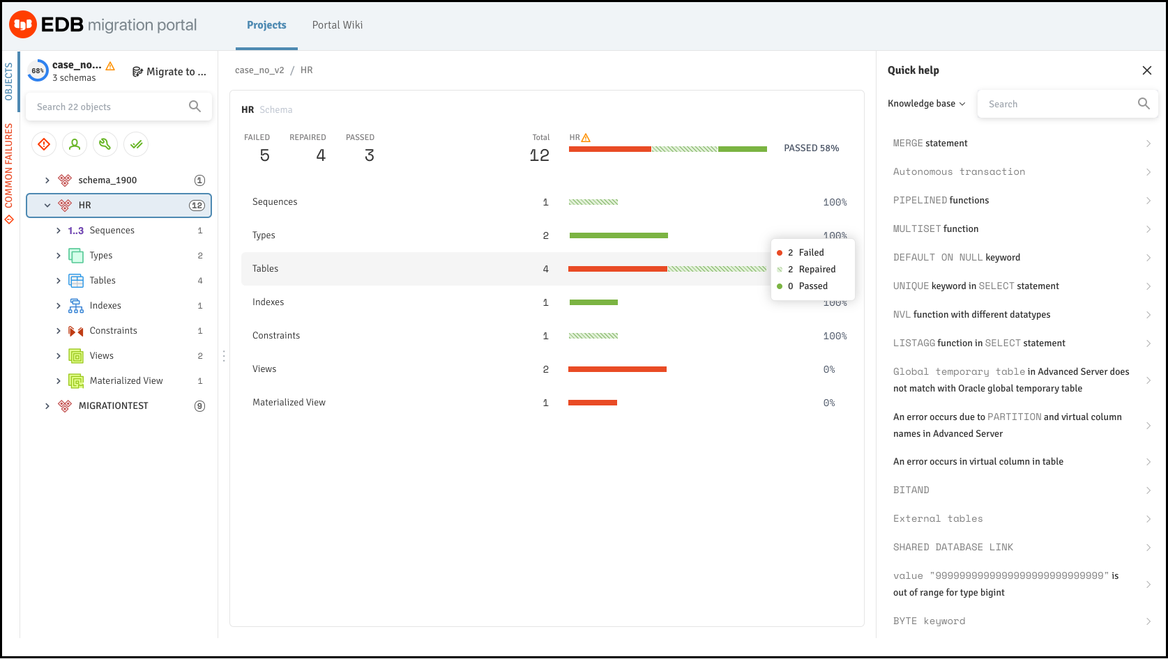Click the 68% progress circle icon

38,70
